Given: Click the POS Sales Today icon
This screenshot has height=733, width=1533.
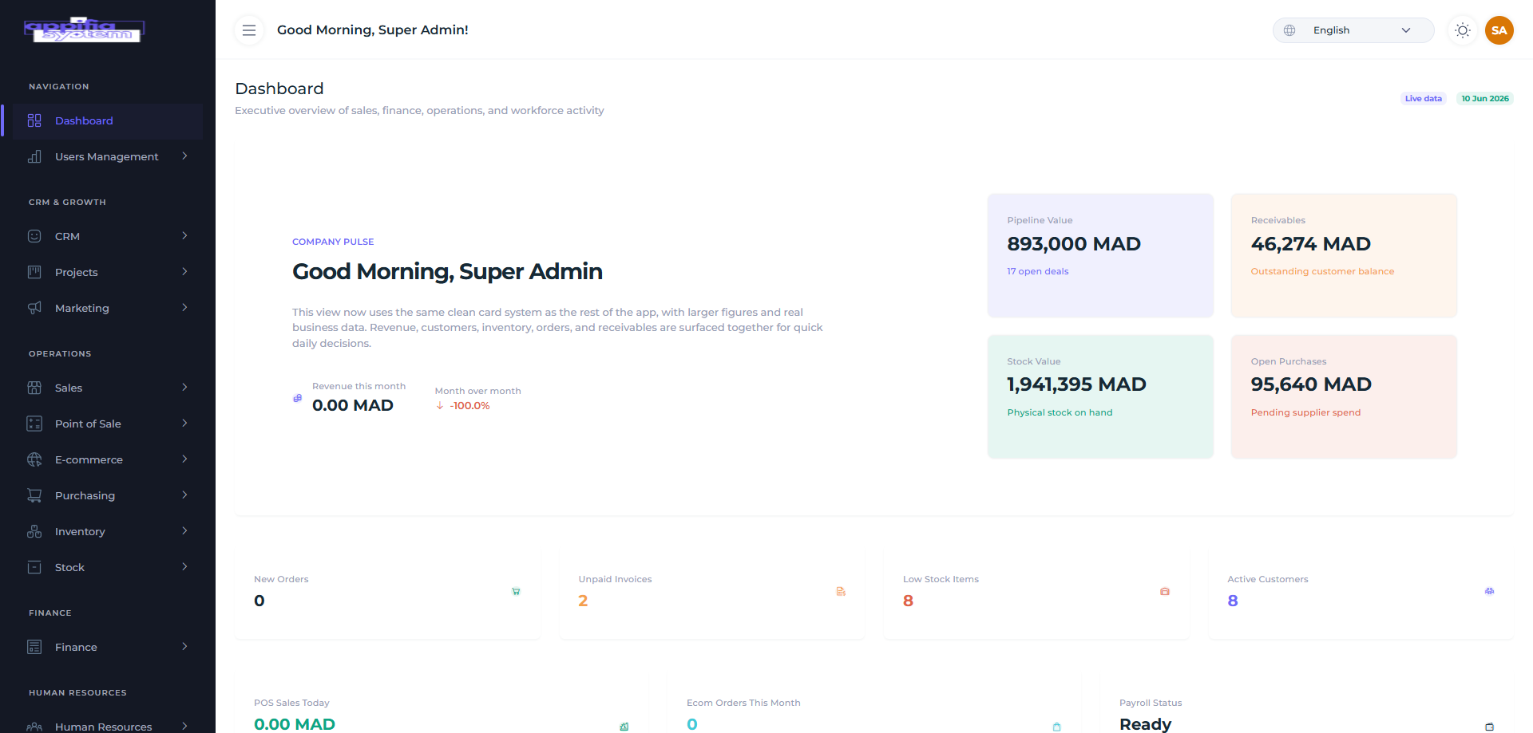Looking at the screenshot, I should click(624, 727).
